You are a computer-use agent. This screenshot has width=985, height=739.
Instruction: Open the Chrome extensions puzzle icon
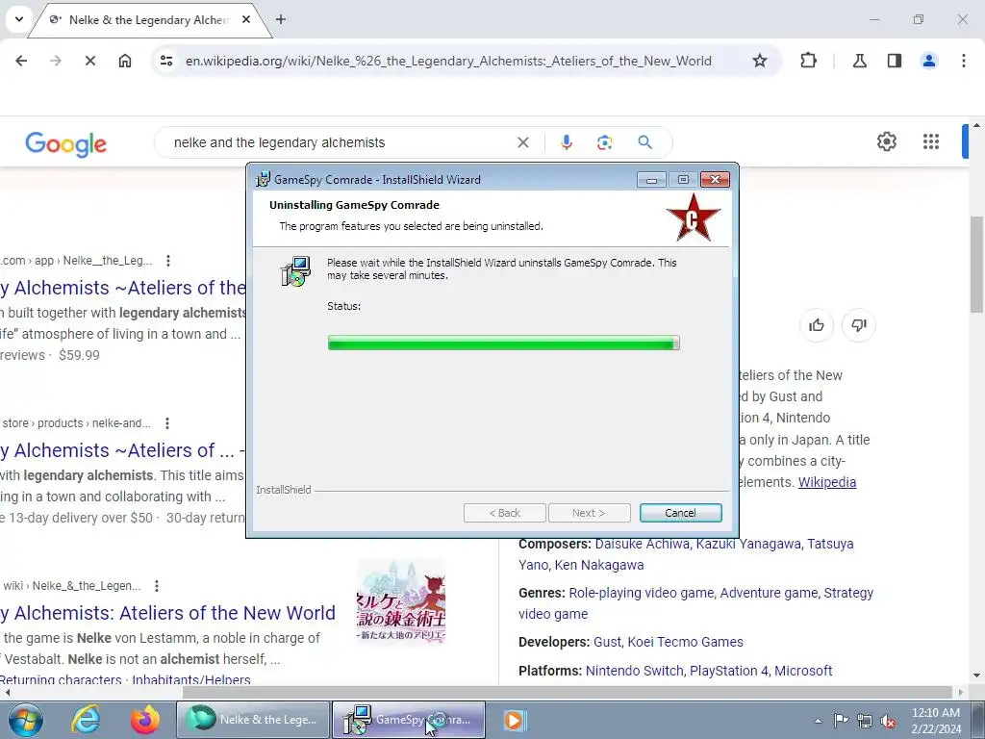coord(808,61)
